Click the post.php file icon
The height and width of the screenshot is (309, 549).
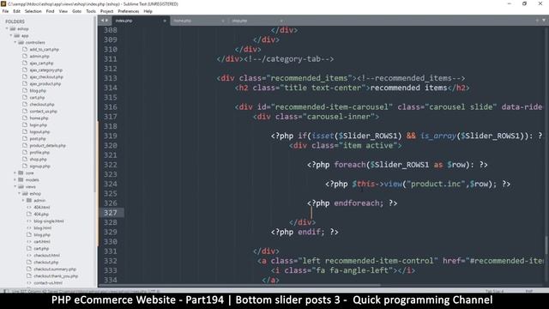point(25,139)
